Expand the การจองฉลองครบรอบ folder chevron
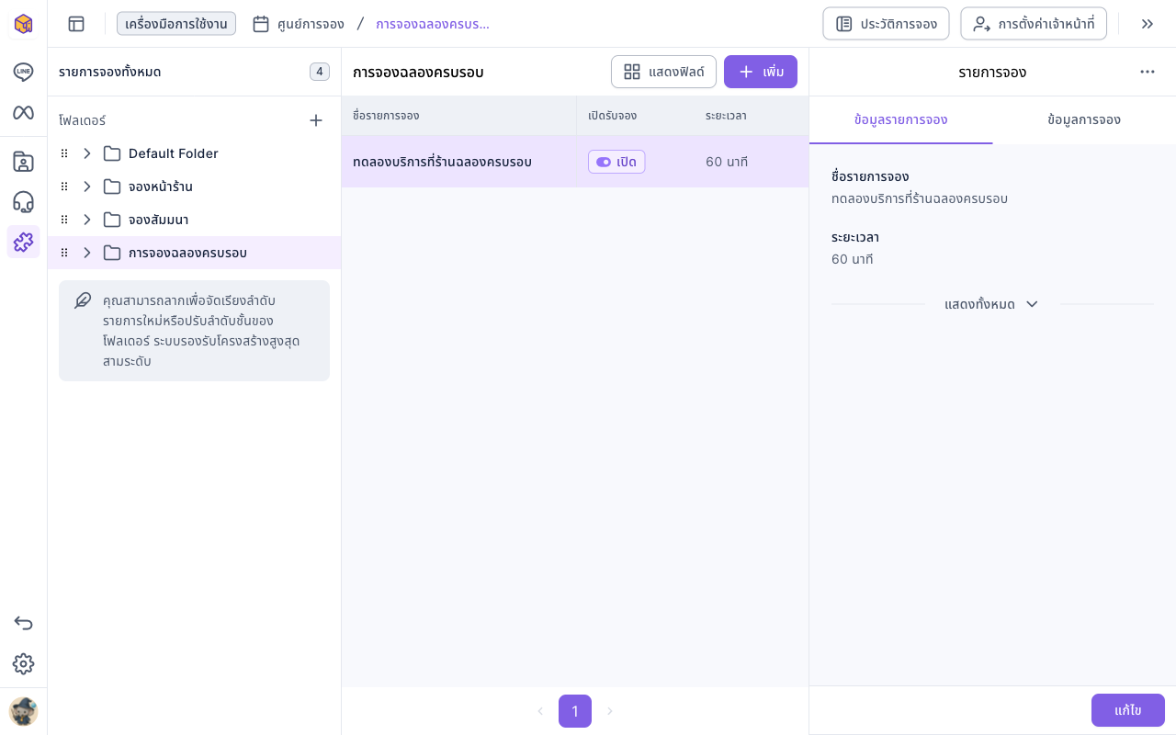Viewport: 1176px width, 735px height. tap(87, 253)
